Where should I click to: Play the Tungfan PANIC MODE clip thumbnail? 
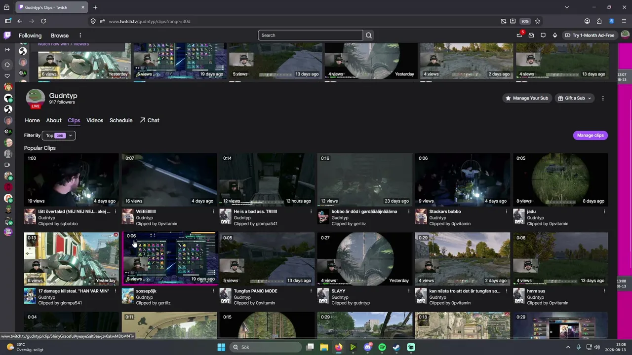[x=267, y=259]
